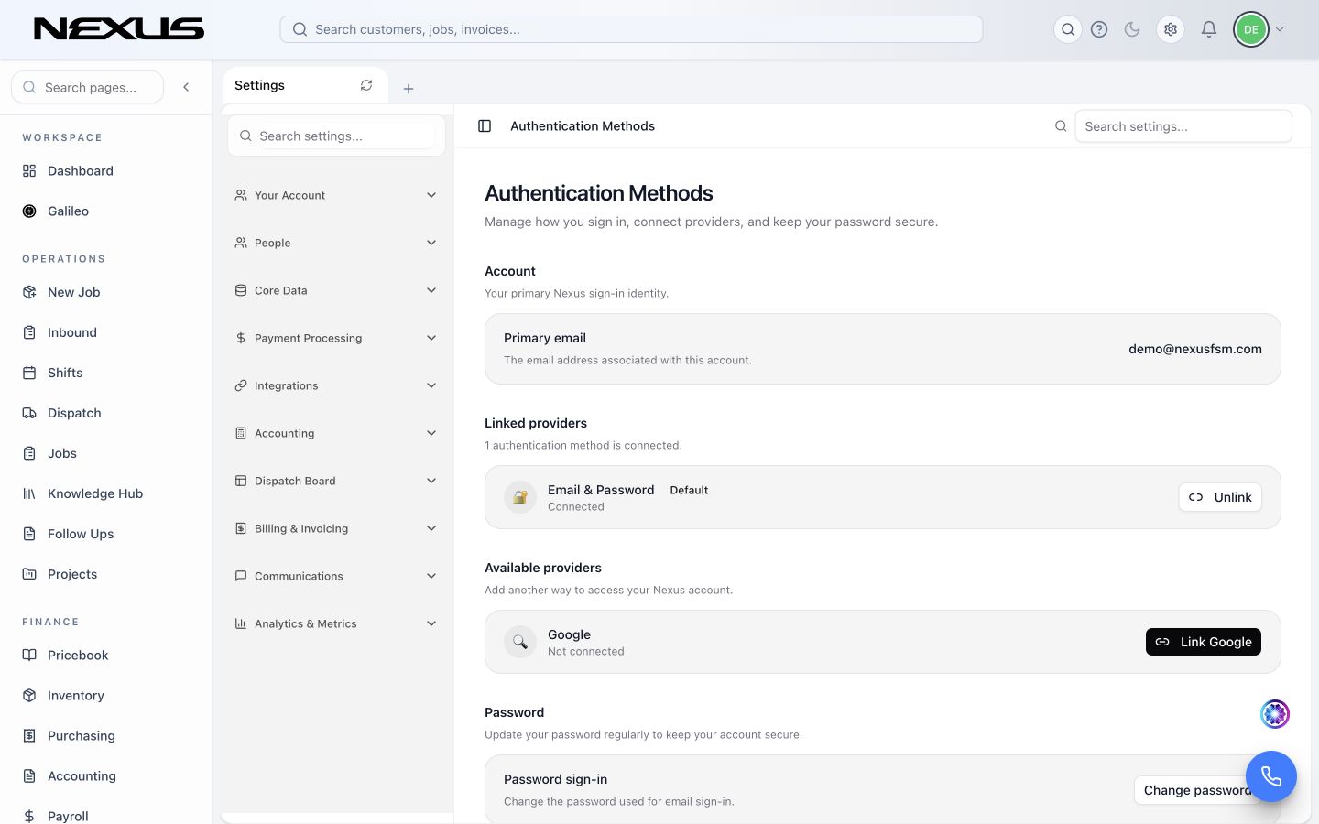Image resolution: width=1319 pixels, height=824 pixels.
Task: Click the Purchasing receipt icon
Action: point(29,735)
